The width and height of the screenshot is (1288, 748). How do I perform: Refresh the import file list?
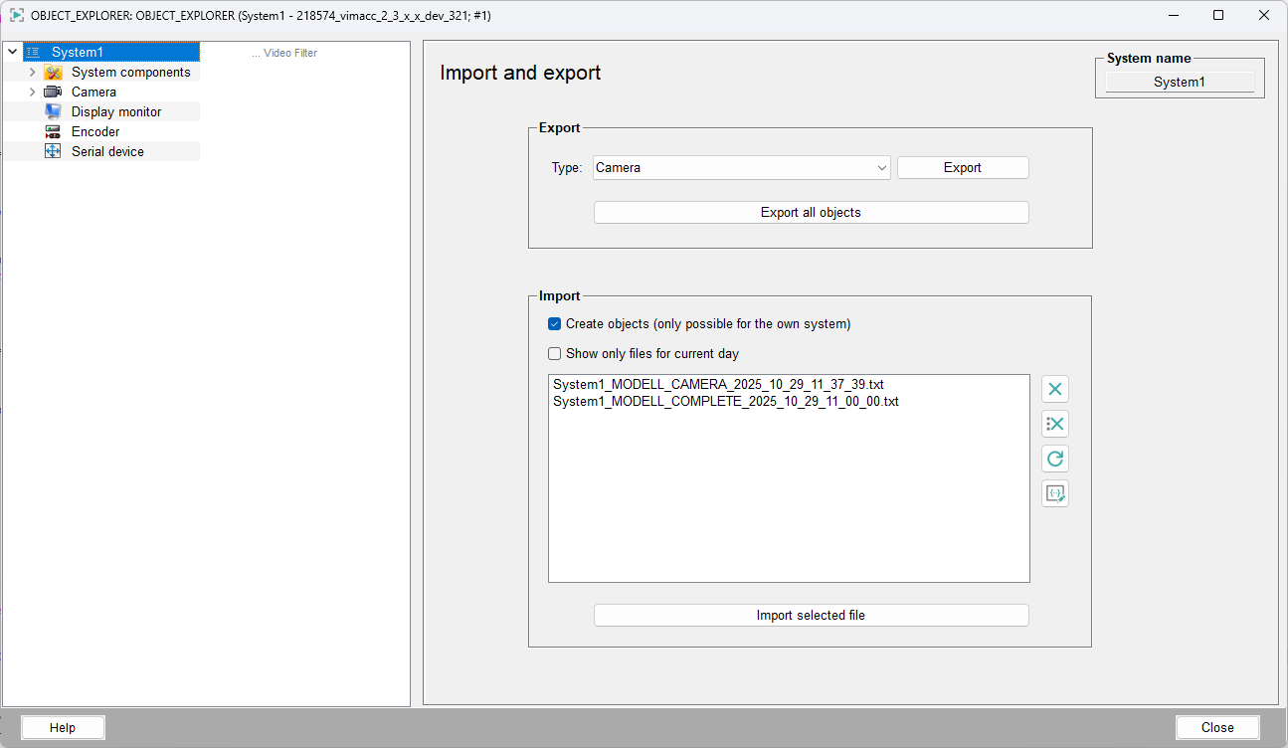[x=1055, y=459]
